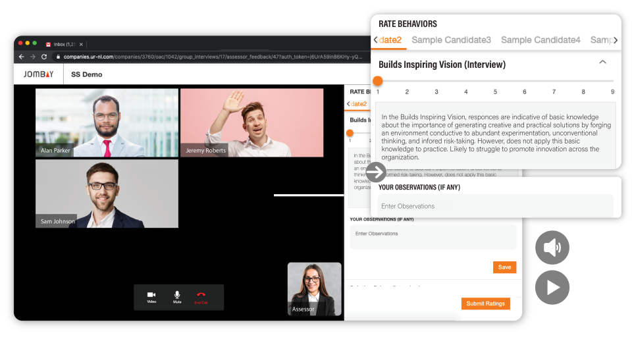632x341 pixels.
Task: Click Enter Observations field in enlarged panel
Action: pos(495,206)
